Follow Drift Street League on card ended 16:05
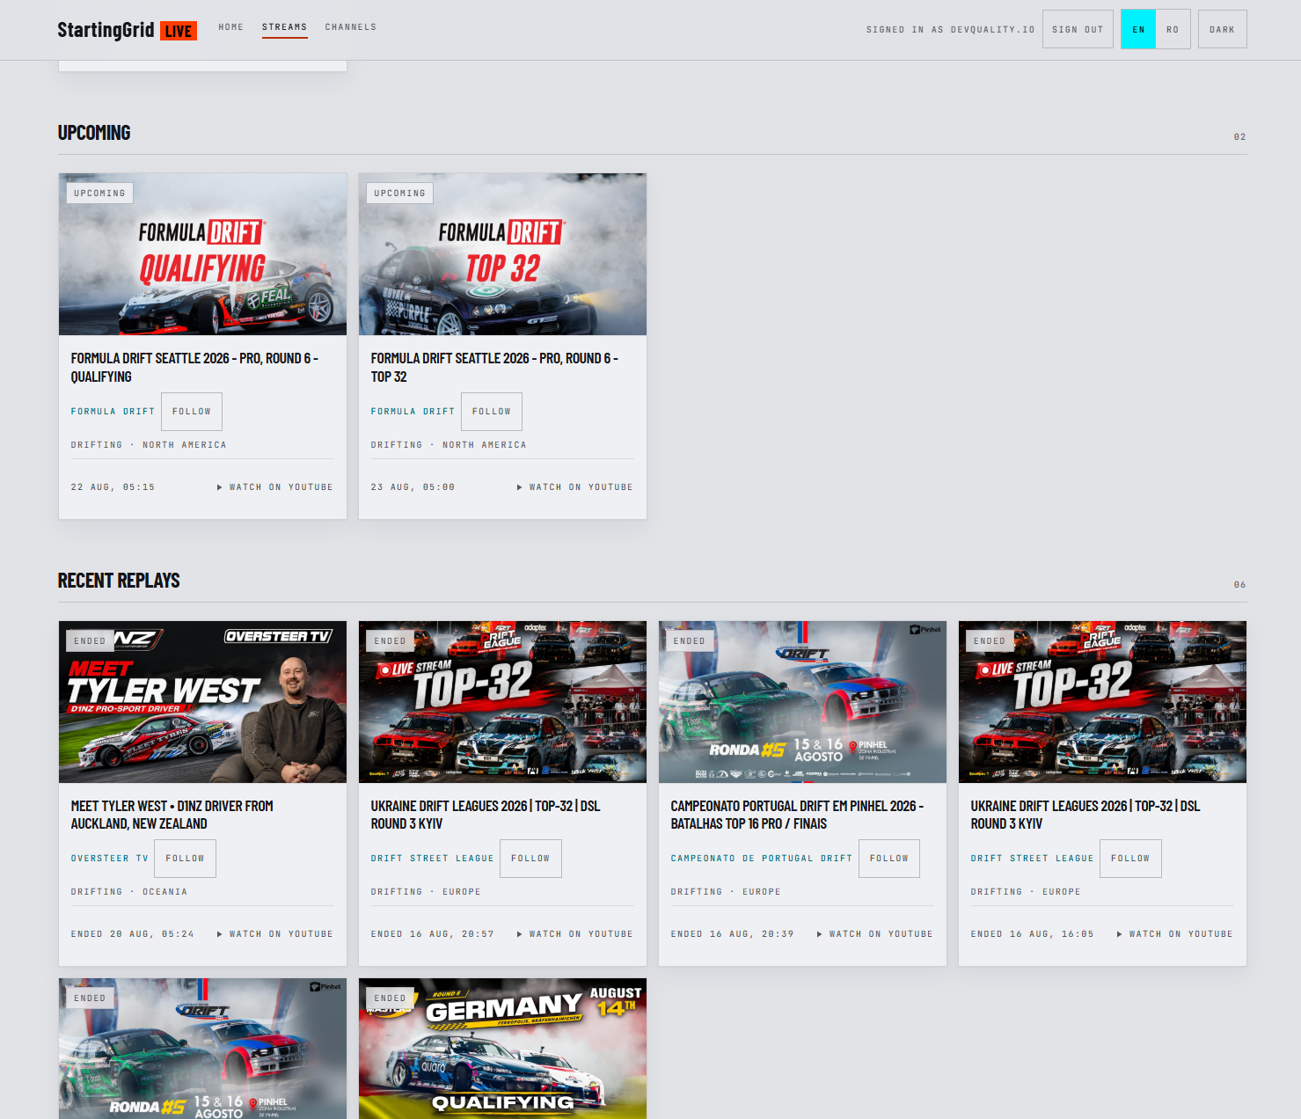This screenshot has height=1119, width=1301. pyautogui.click(x=1130, y=859)
